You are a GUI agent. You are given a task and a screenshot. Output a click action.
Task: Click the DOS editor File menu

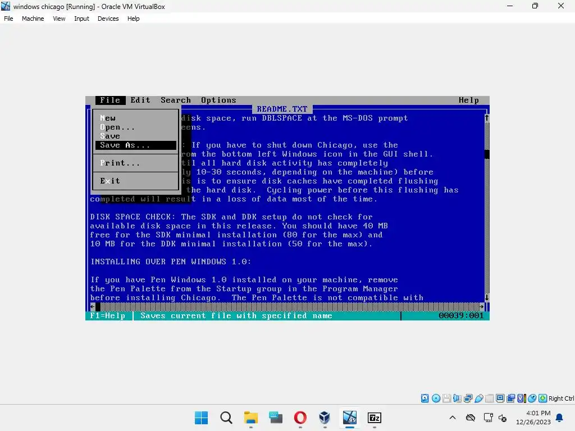pos(110,100)
